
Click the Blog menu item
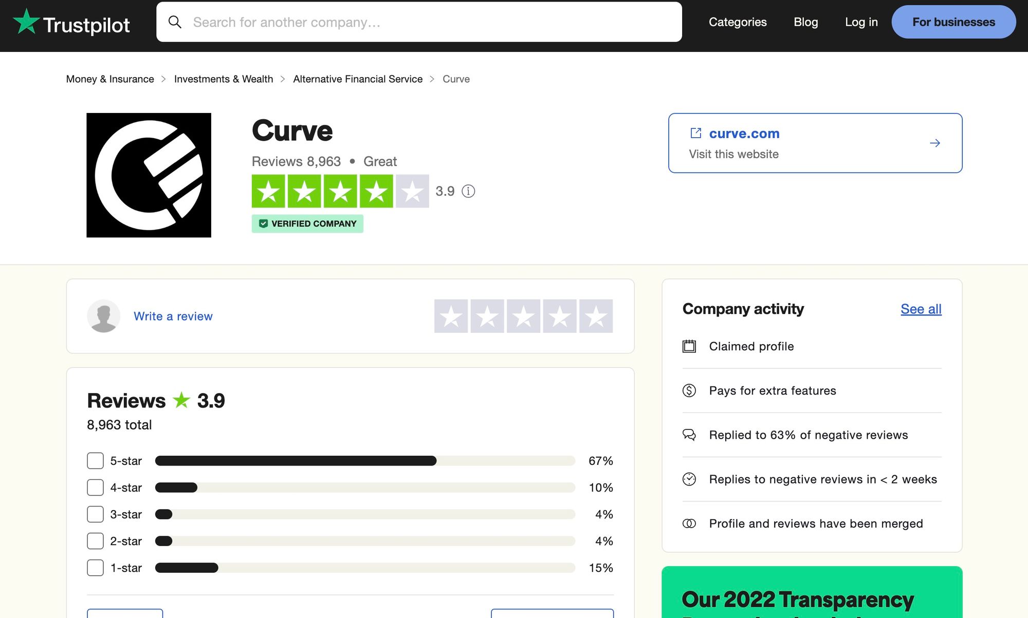tap(805, 22)
